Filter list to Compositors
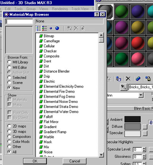The height and width of the screenshot is (165, 153). [x=19, y=136]
